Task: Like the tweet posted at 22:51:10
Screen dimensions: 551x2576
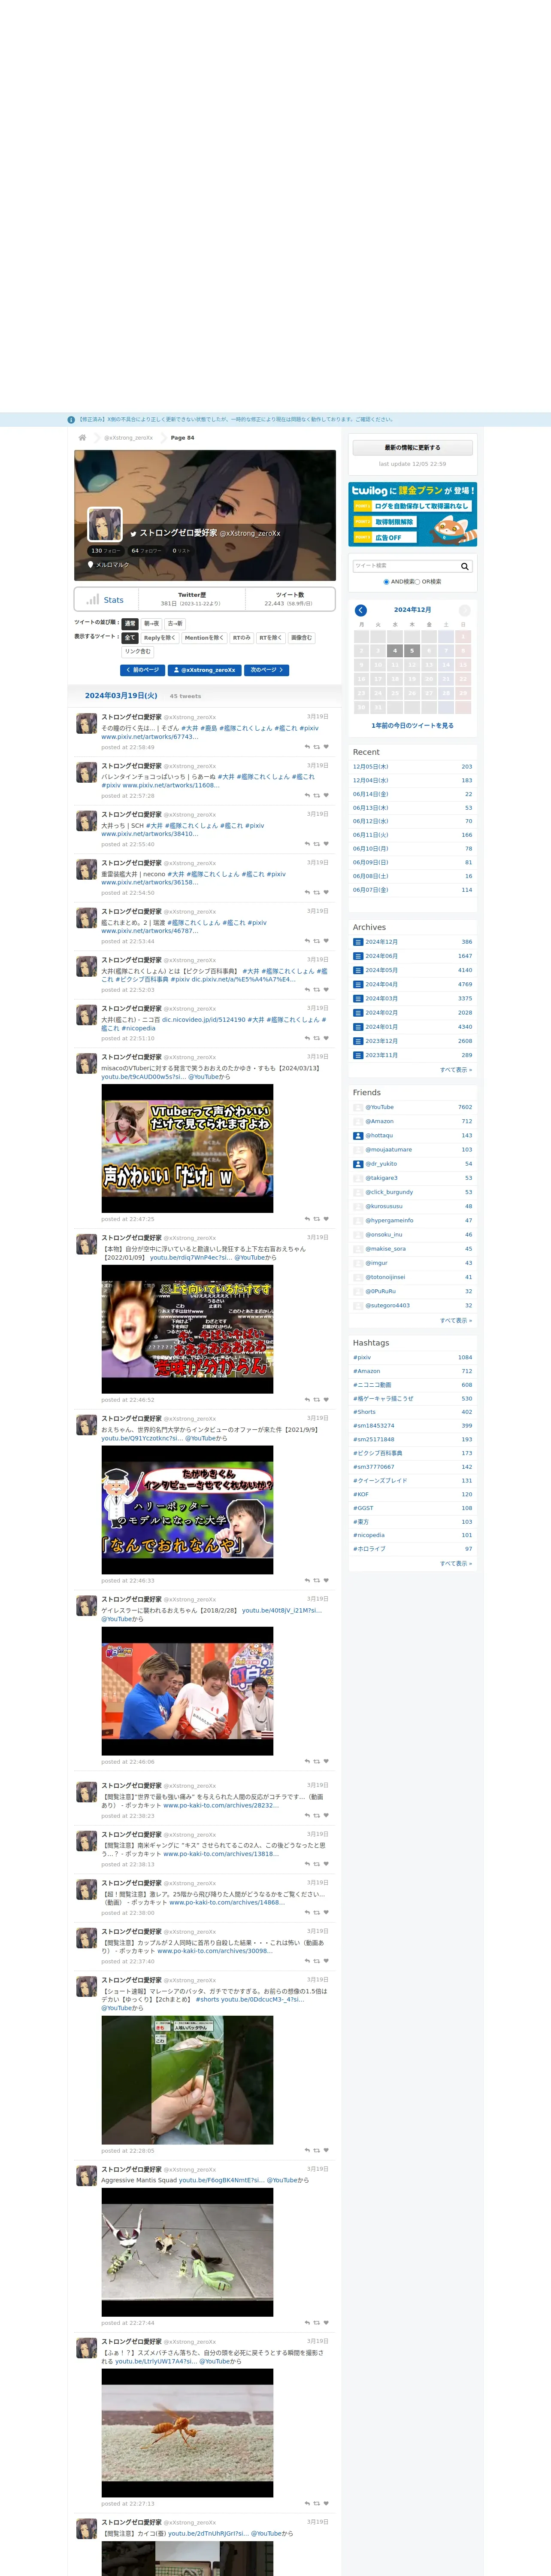Action: tap(326, 1038)
